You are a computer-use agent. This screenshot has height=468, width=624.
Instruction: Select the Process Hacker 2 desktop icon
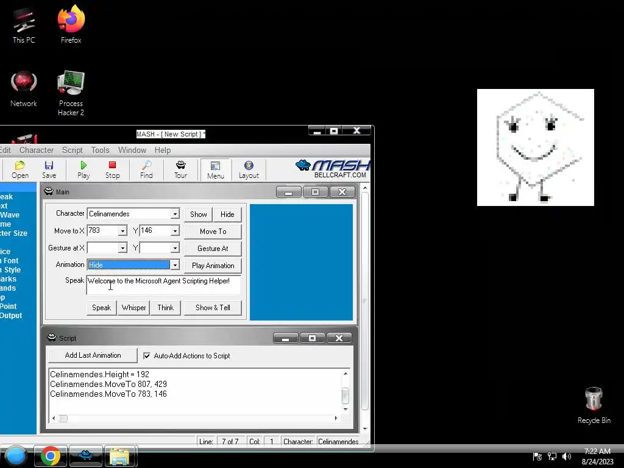click(x=71, y=93)
